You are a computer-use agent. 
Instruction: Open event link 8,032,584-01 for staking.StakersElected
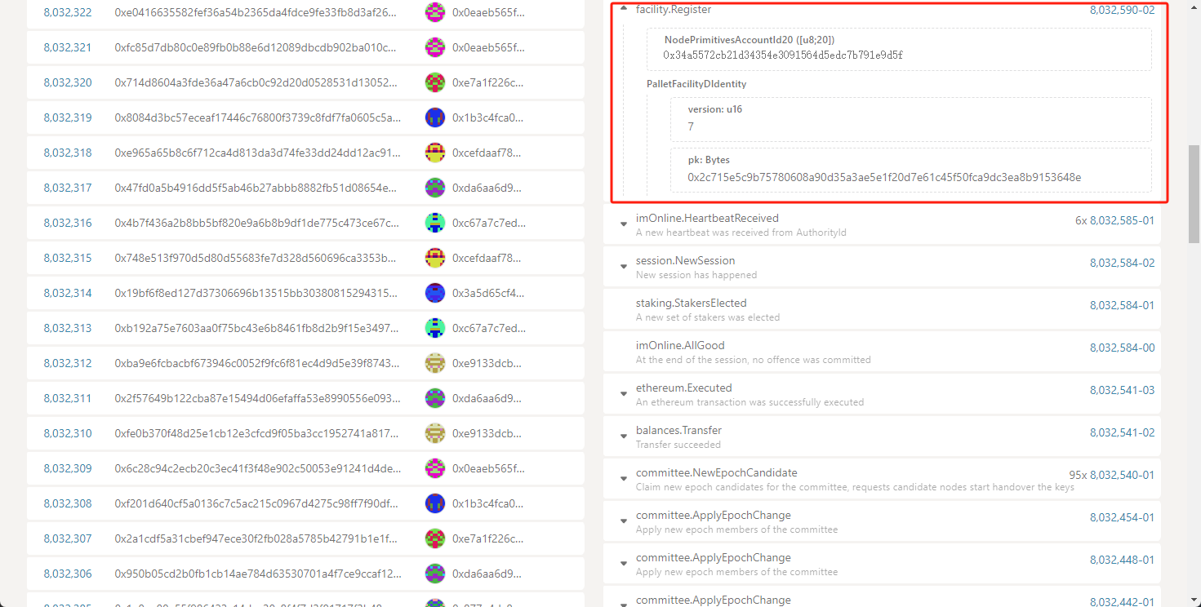coord(1122,306)
